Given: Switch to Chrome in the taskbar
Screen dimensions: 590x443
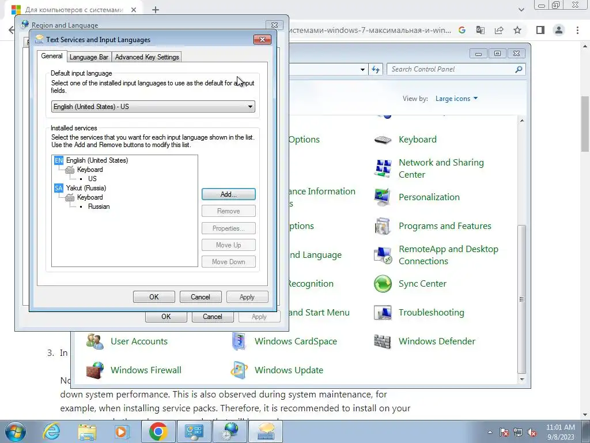Looking at the screenshot, I should [x=158, y=431].
